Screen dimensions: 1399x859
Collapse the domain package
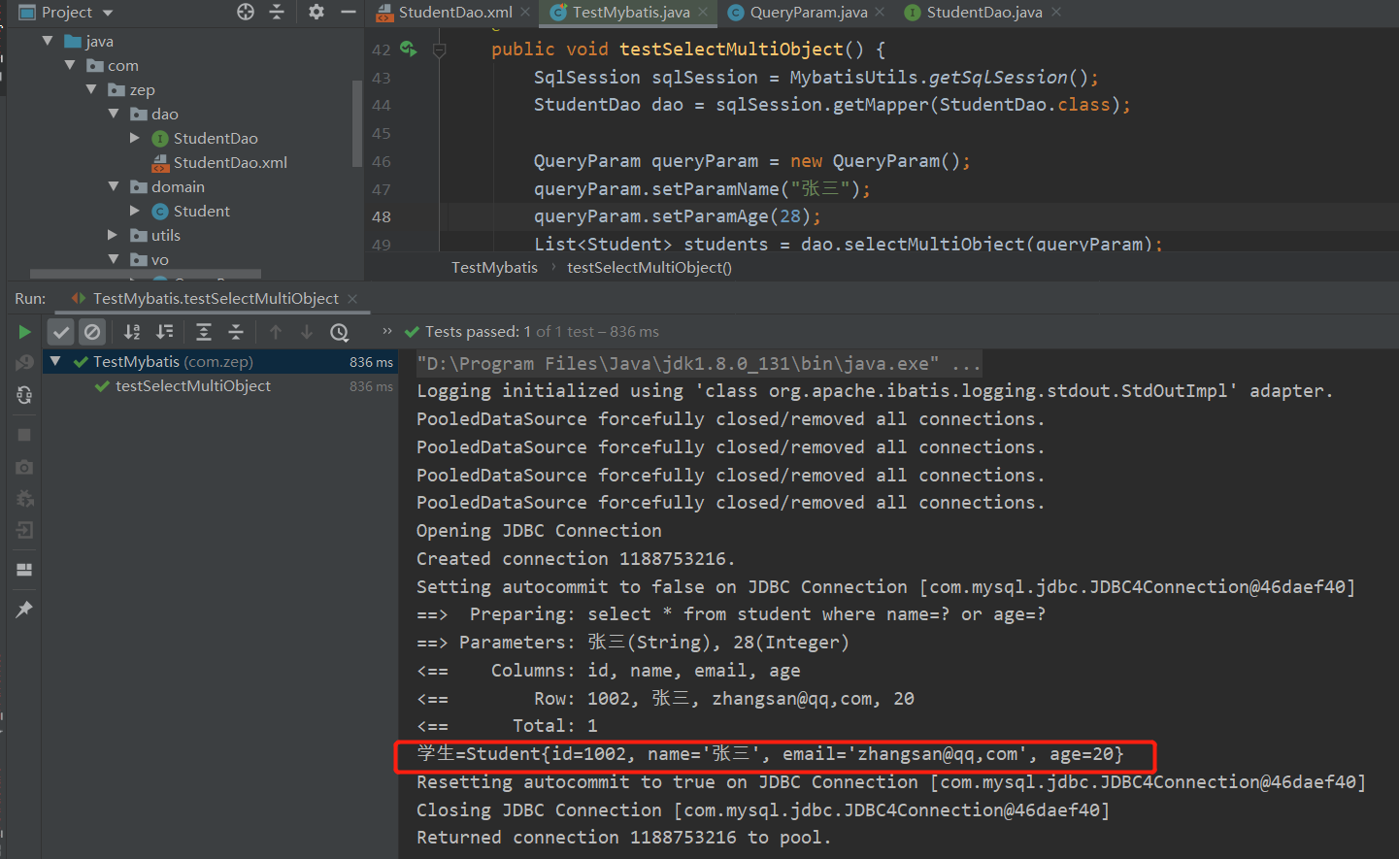[114, 186]
